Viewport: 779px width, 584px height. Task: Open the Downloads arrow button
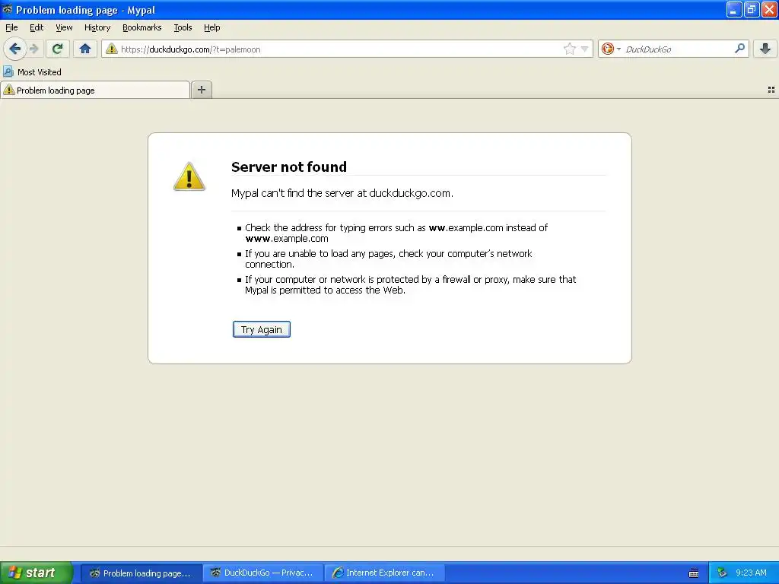click(x=765, y=49)
